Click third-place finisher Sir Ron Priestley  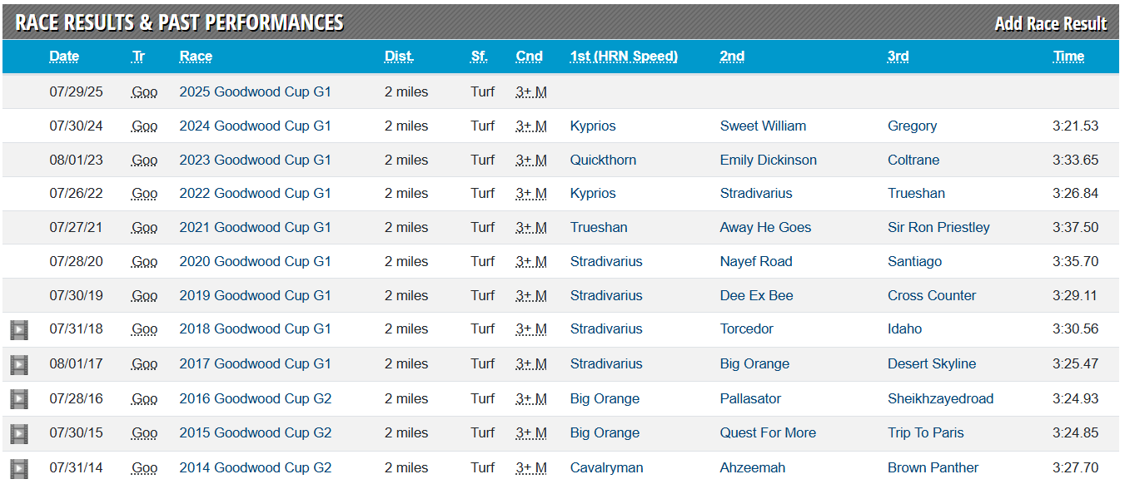pos(938,228)
